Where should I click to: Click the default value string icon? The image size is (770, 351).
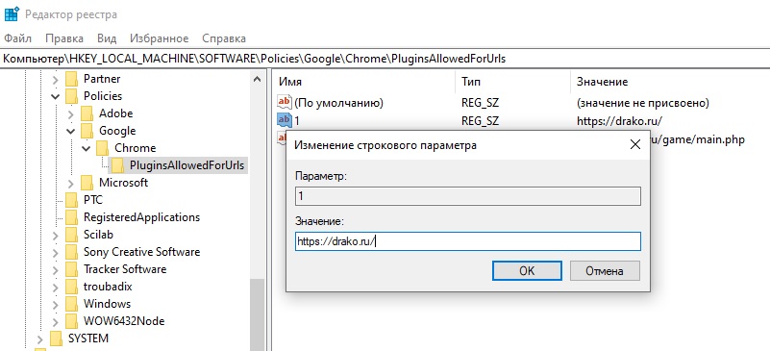(285, 103)
